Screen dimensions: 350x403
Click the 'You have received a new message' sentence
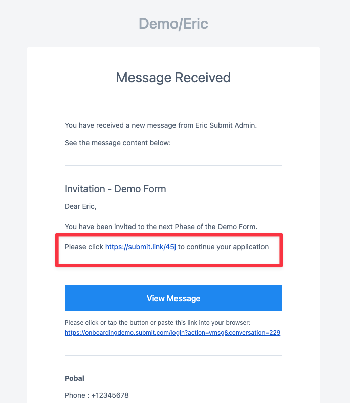tap(161, 125)
